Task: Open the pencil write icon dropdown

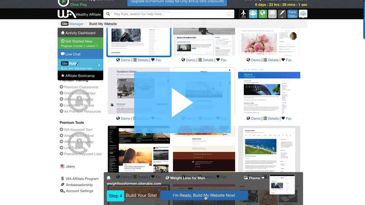Action: [282, 14]
